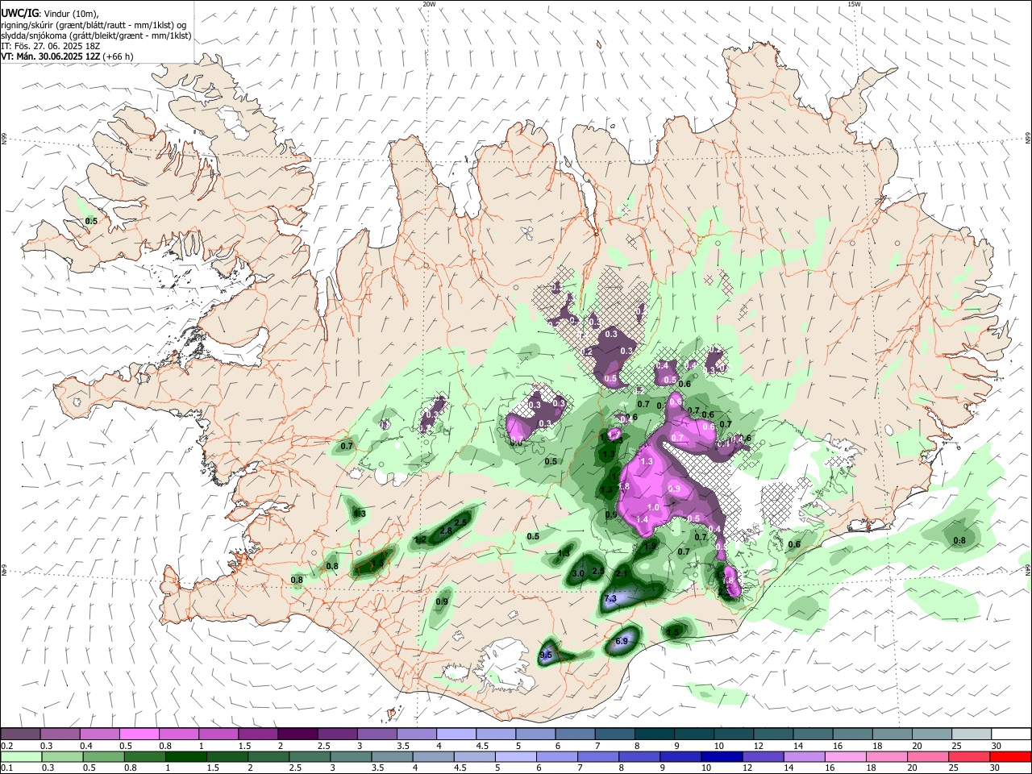This screenshot has width=1032, height=774.
Task: Pick the rain legend swatch between 1 and 1.5
Action: (x=185, y=756)
